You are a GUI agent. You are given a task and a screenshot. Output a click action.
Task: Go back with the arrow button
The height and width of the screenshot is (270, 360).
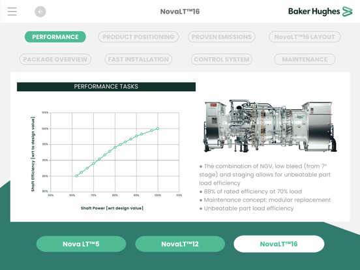(x=40, y=12)
